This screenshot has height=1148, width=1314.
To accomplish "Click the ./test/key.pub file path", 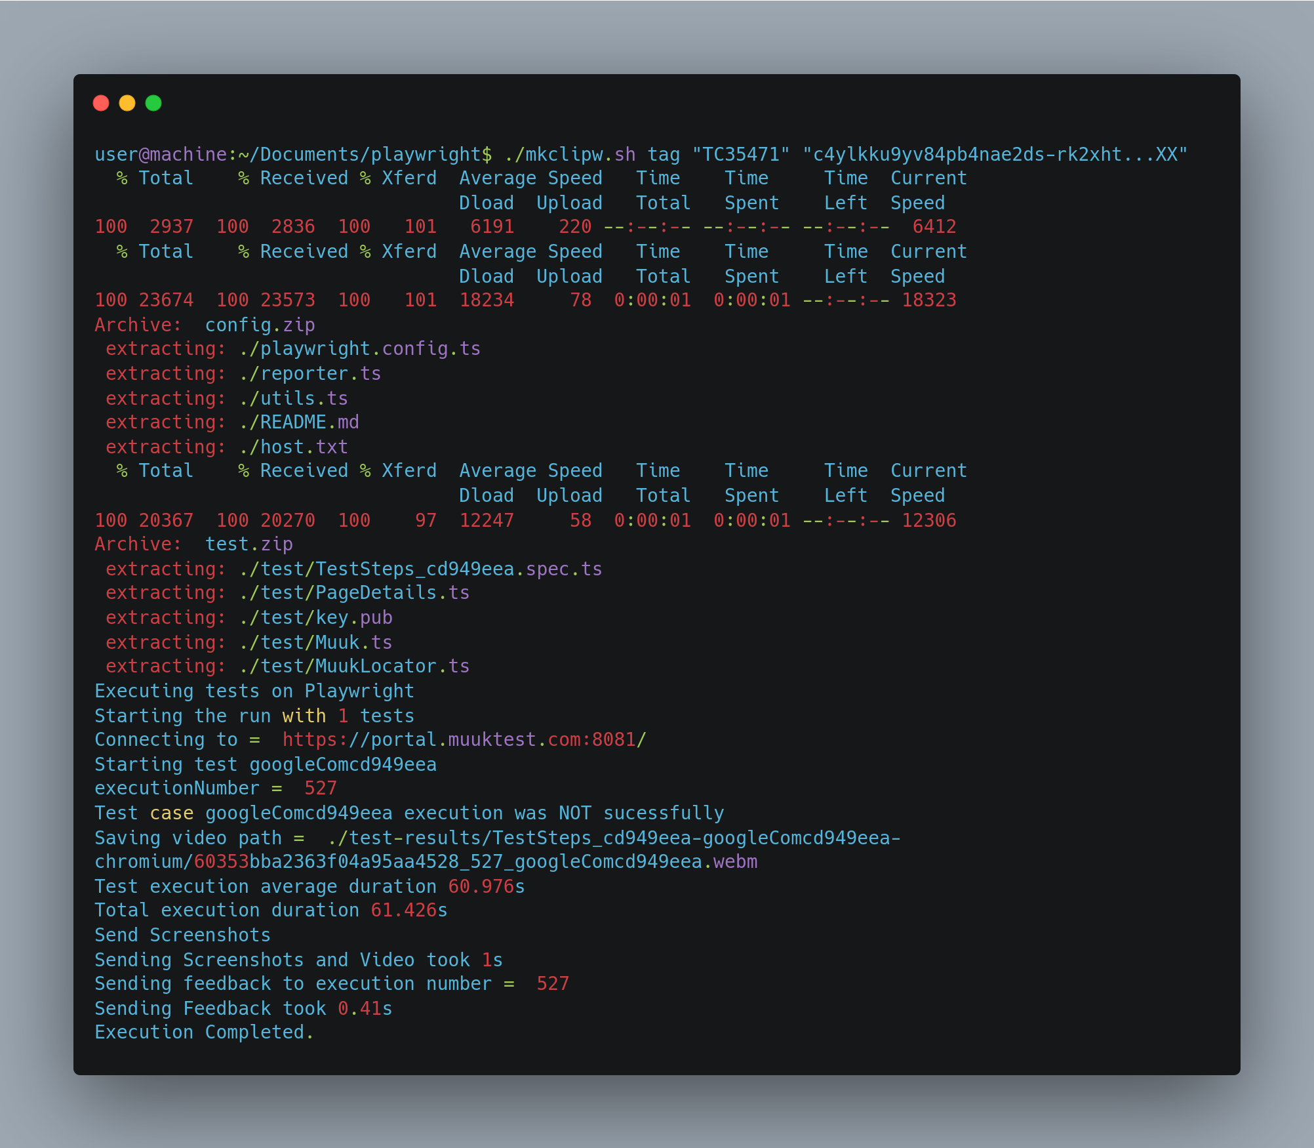I will tap(315, 617).
